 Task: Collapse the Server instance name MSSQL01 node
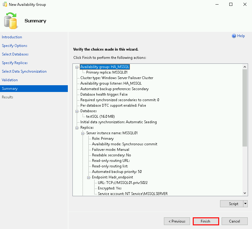(83, 133)
